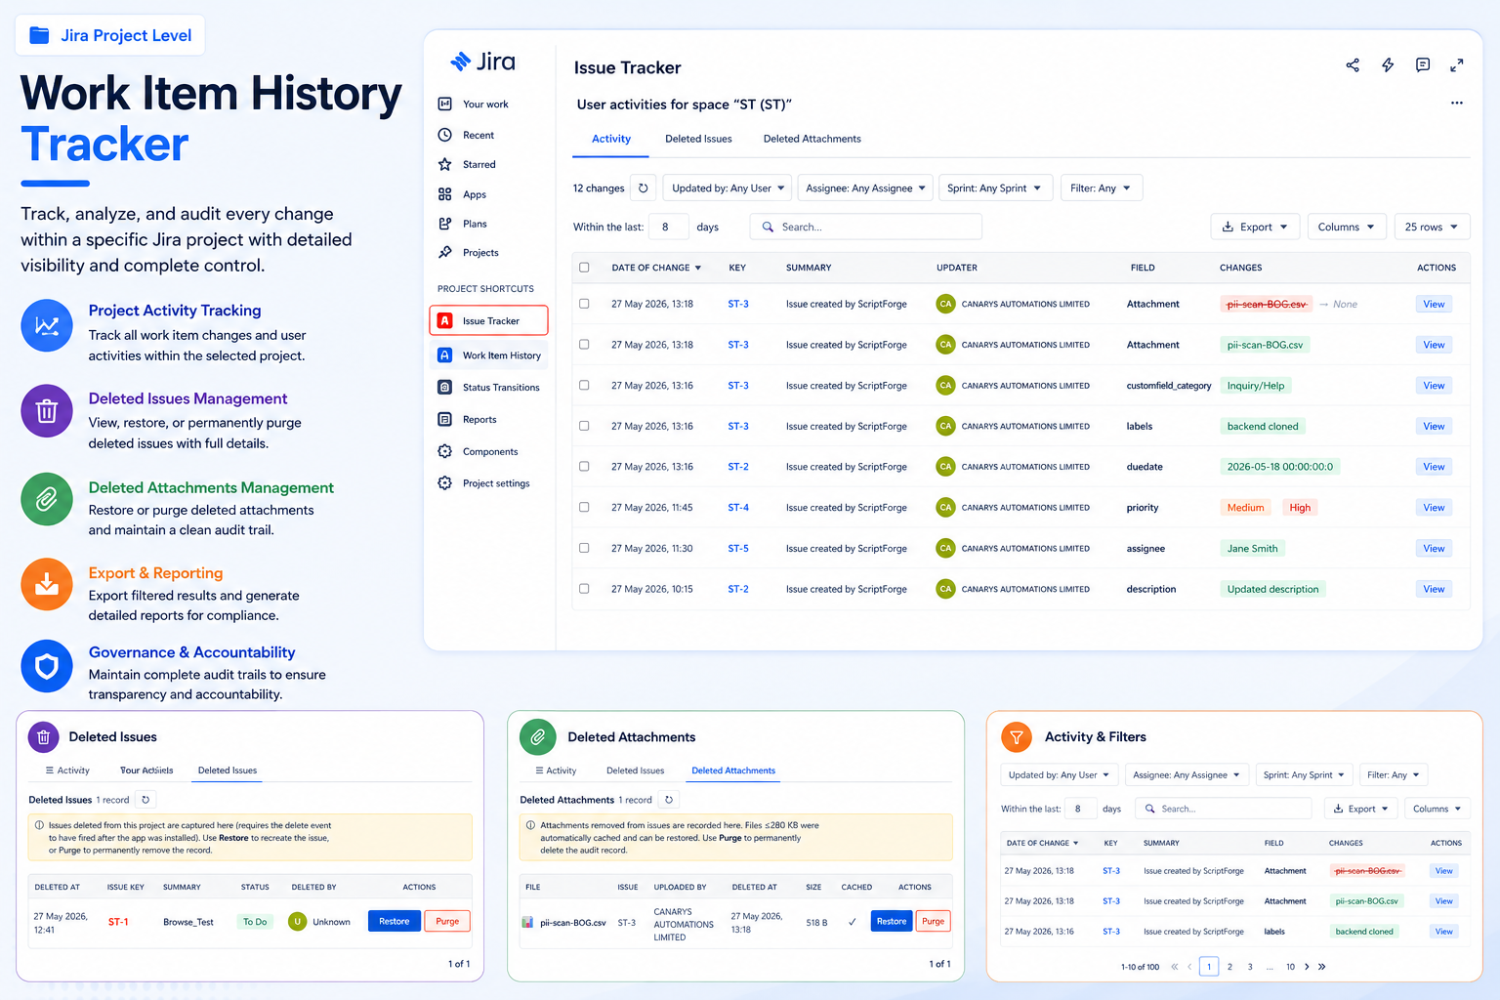Switch to main Deleted Attachments tab
Image resolution: width=1500 pixels, height=1000 pixels.
point(812,139)
